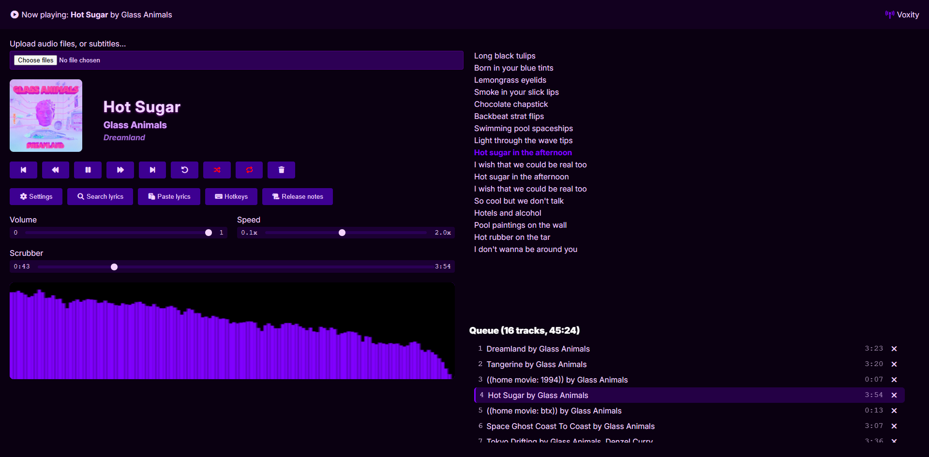The height and width of the screenshot is (457, 929).
Task: Open the Release notes
Action: [298, 196]
